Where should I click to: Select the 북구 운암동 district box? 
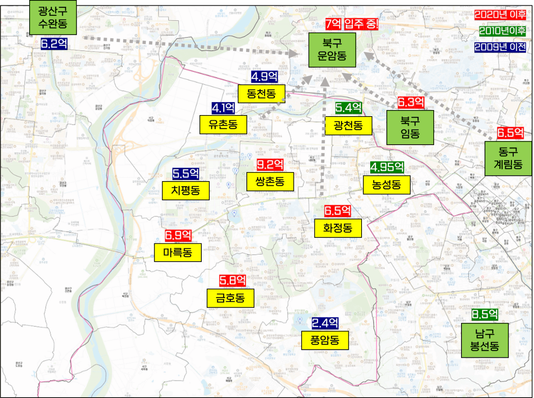[x=332, y=50]
